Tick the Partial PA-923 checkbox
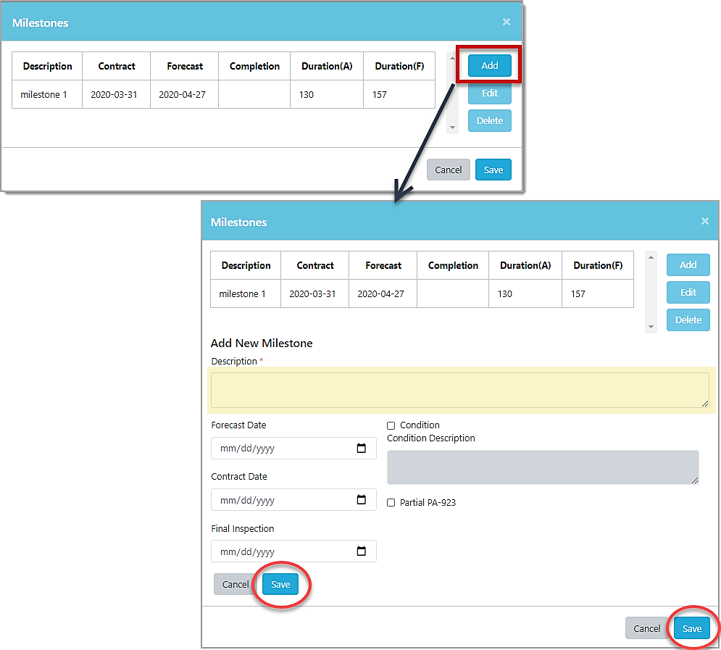This screenshot has width=721, height=650. [x=391, y=503]
